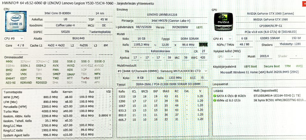
Task: Click the Tuotantoyksikkö field
Action: [100, 32]
